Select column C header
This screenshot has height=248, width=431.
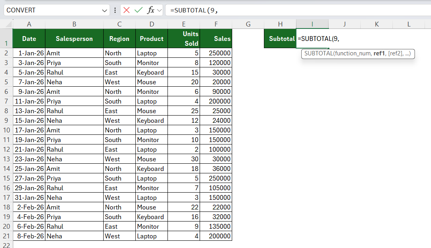point(119,24)
